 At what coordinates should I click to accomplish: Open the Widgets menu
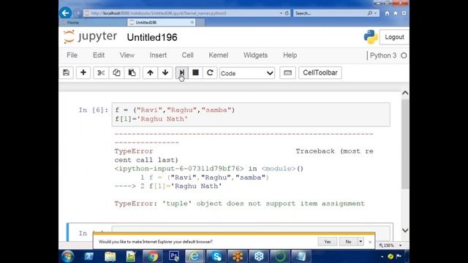pos(255,56)
